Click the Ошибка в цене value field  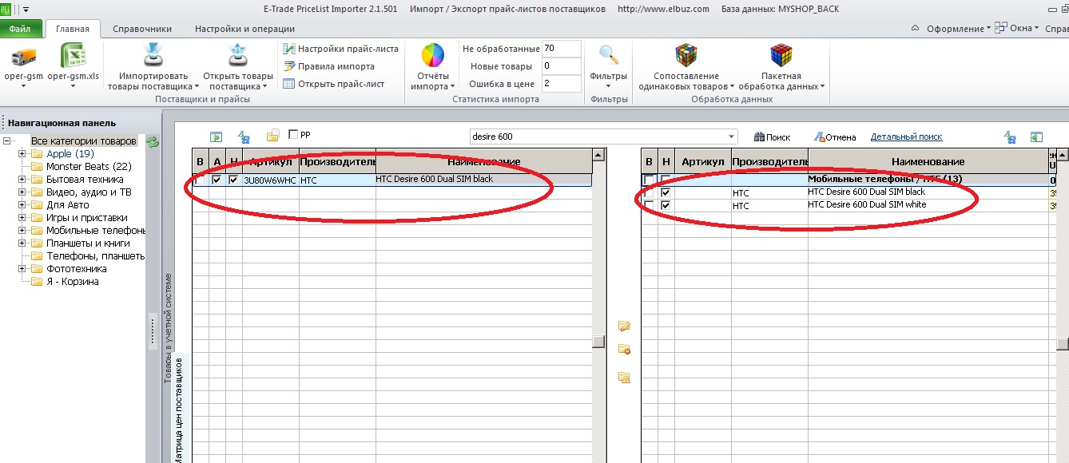(x=561, y=84)
